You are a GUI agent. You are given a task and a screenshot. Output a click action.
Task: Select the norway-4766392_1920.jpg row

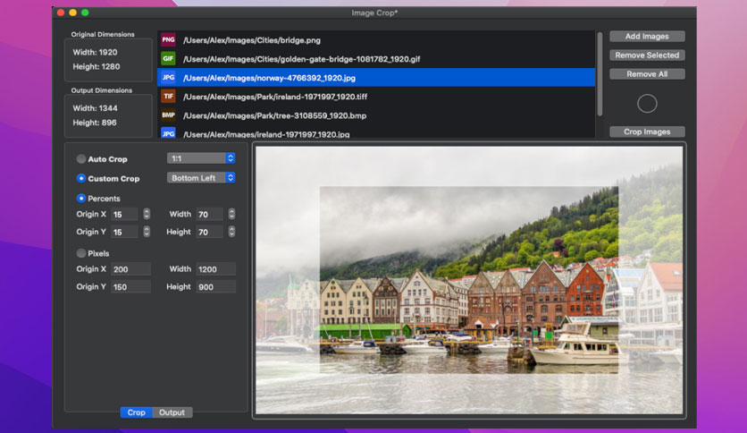(376, 77)
